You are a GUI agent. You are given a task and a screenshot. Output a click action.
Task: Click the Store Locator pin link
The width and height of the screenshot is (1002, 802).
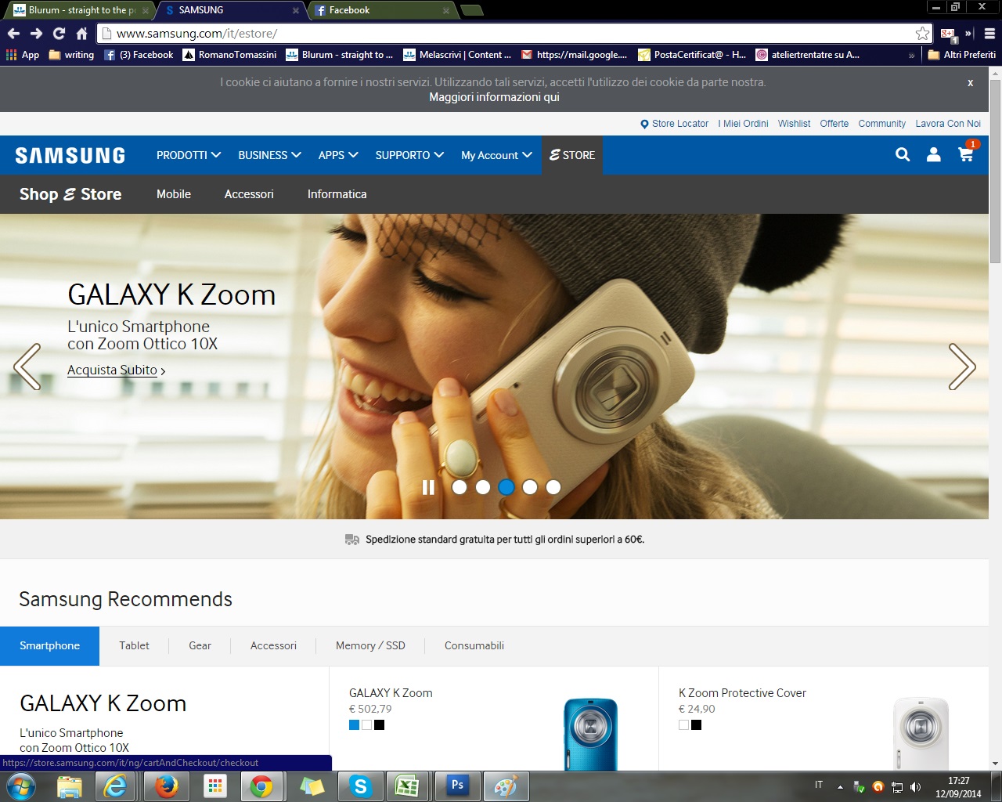[x=674, y=124]
